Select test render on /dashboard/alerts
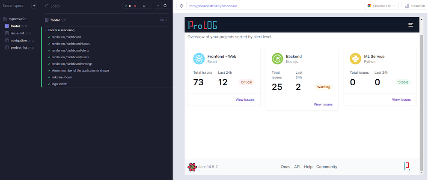The image size is (428, 180). click(70, 51)
